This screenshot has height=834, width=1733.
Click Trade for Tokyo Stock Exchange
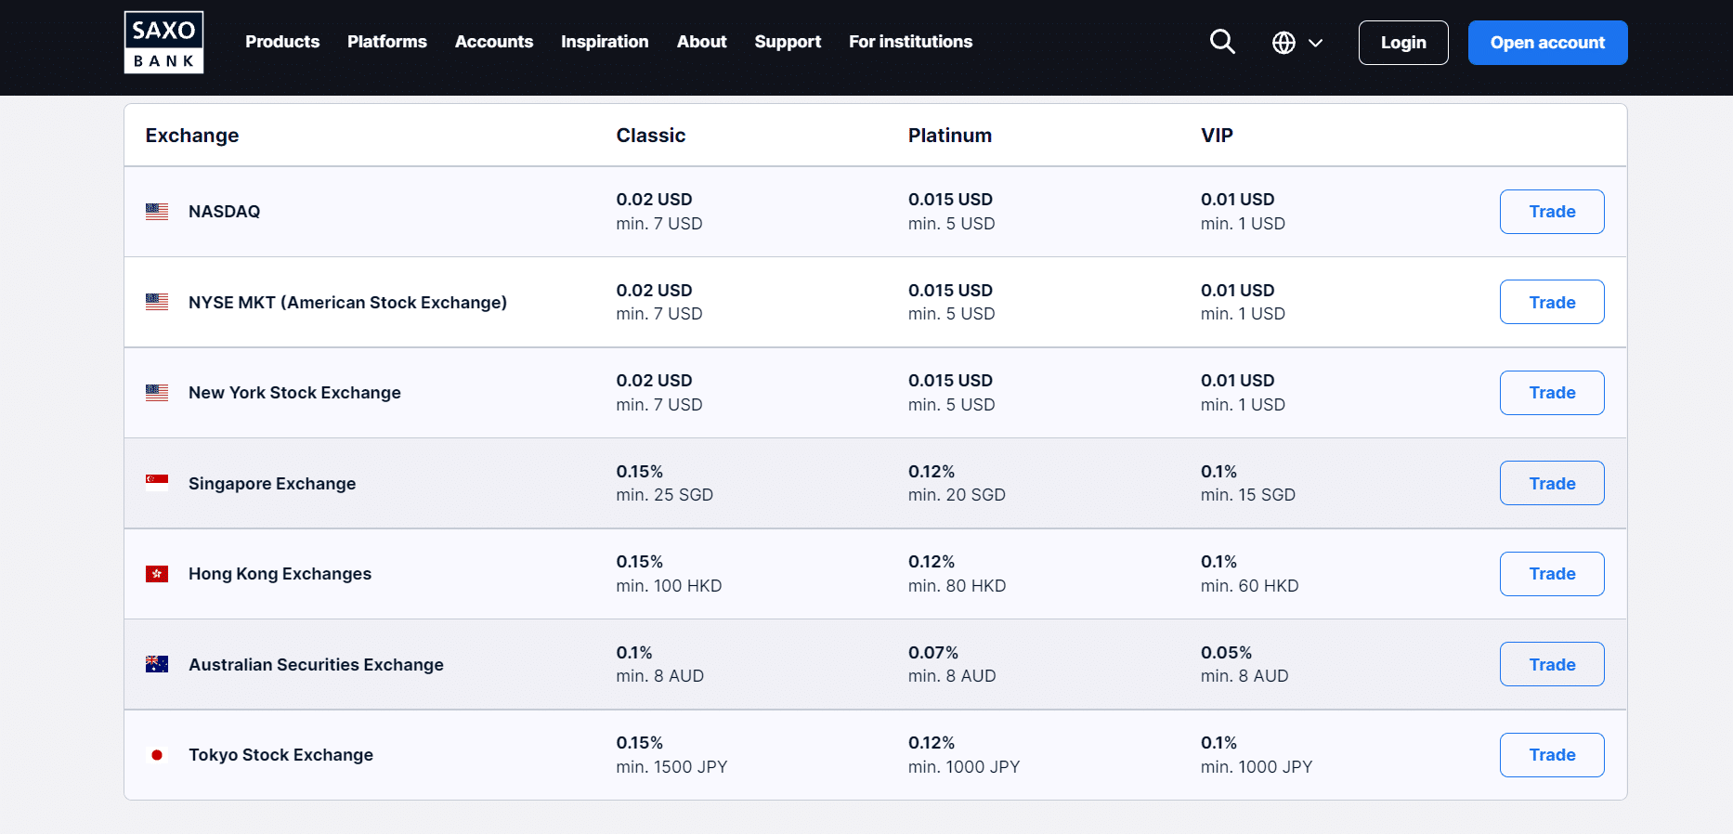click(1552, 755)
